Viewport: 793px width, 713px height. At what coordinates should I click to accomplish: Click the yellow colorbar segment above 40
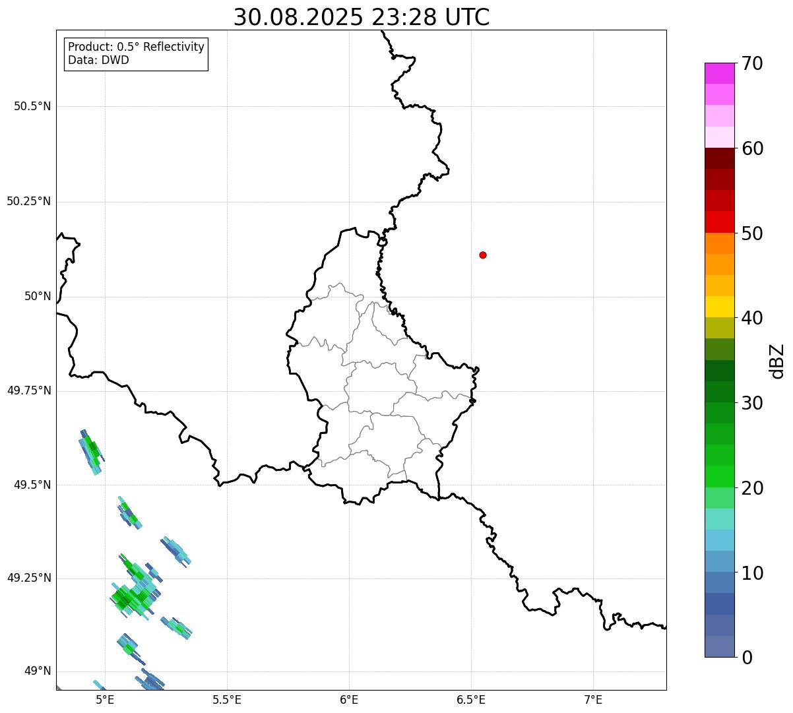719,307
